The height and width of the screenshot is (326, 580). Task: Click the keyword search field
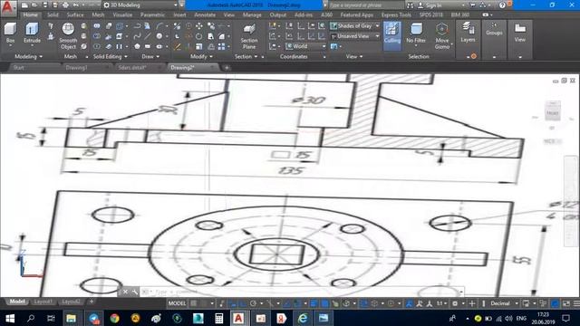pyautogui.click(x=365, y=5)
